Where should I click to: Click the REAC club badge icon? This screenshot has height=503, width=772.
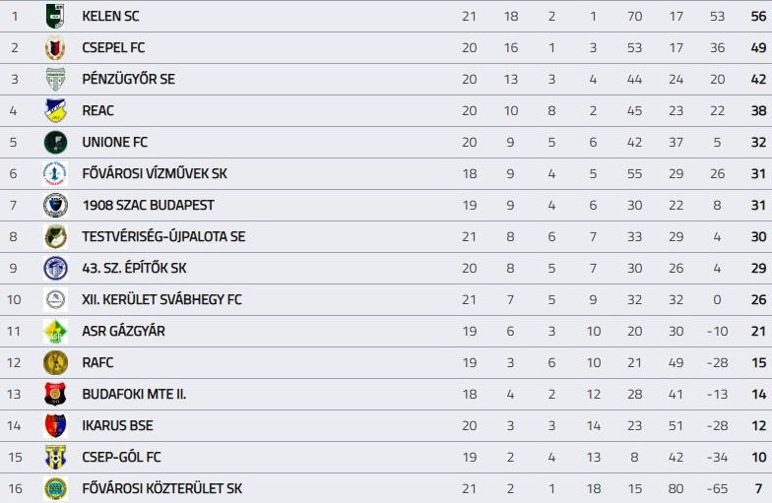pyautogui.click(x=55, y=110)
